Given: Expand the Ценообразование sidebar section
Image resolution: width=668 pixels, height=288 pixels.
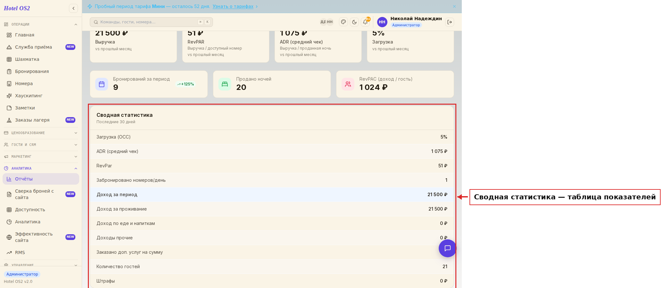Looking at the screenshot, I should pos(41,133).
